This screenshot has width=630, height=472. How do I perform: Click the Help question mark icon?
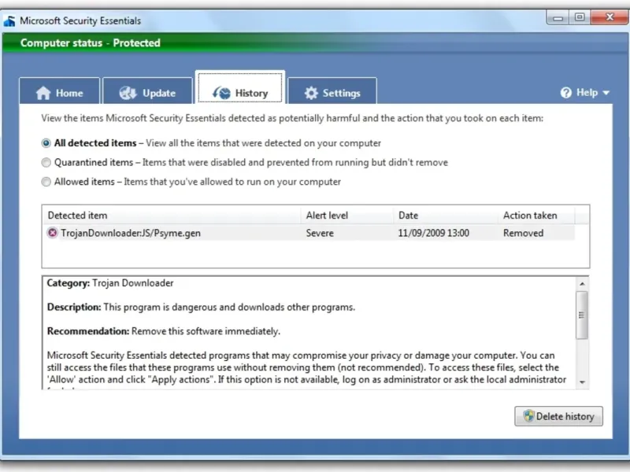click(x=565, y=93)
